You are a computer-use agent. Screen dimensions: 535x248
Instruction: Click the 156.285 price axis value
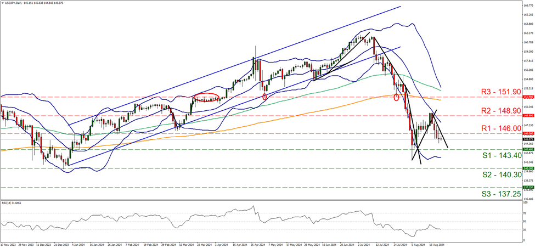[527, 70]
